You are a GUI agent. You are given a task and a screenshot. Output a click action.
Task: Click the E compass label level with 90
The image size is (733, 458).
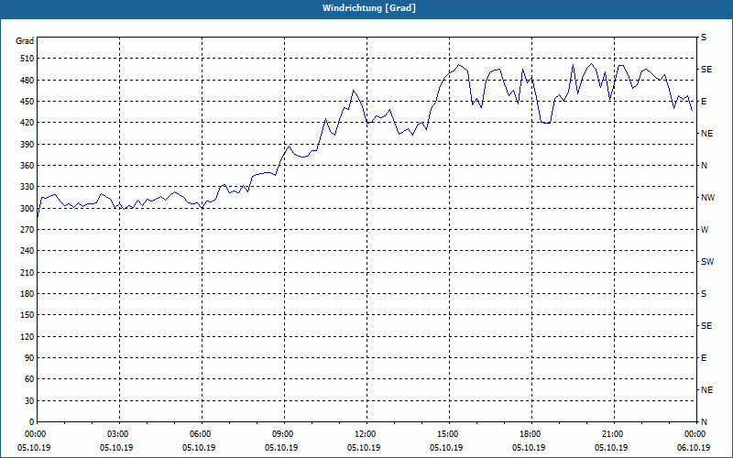click(x=704, y=358)
